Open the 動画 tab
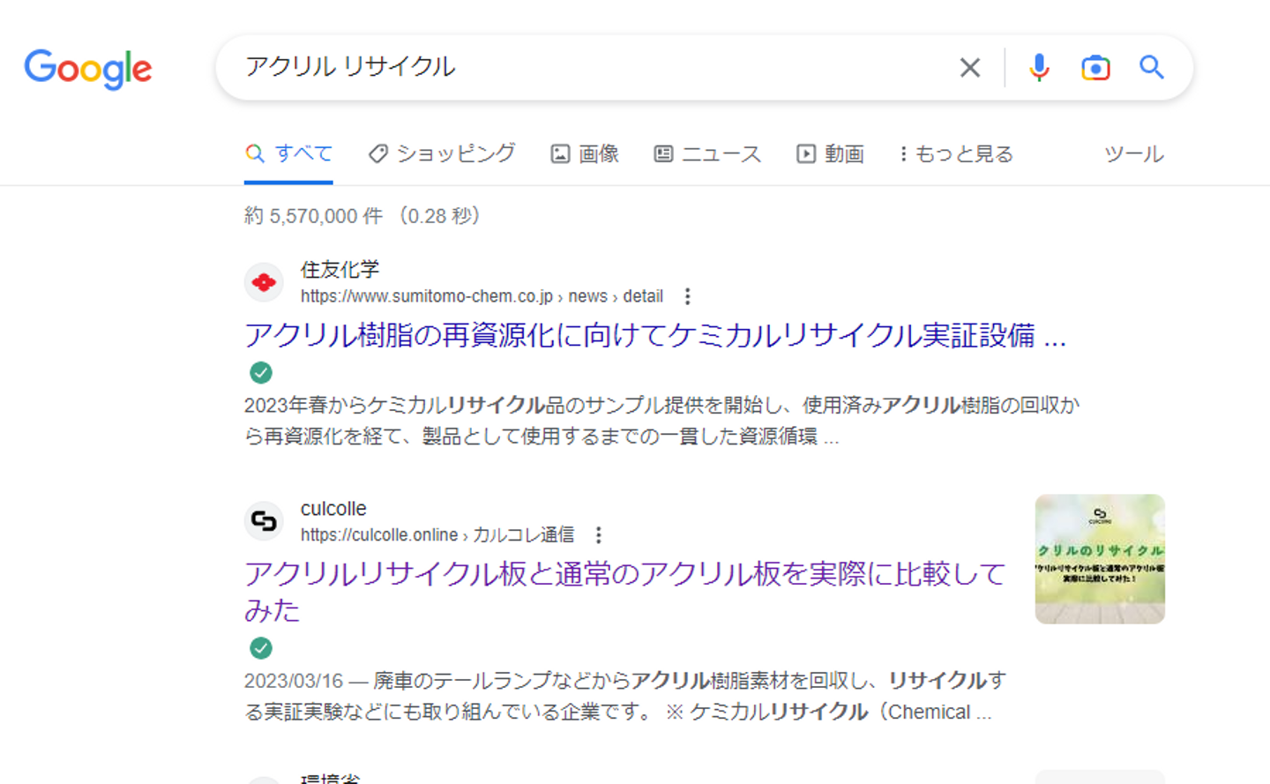 [x=830, y=154]
